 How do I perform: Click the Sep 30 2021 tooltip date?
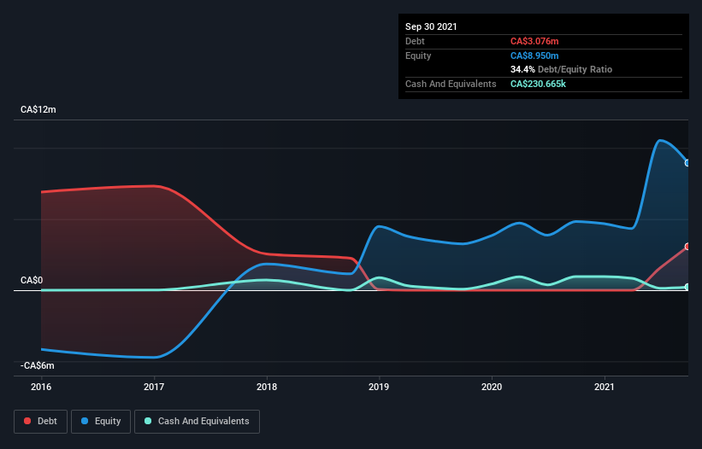point(431,26)
